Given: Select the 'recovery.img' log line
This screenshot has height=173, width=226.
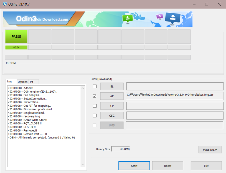Looking at the screenshot, I should [24, 116].
